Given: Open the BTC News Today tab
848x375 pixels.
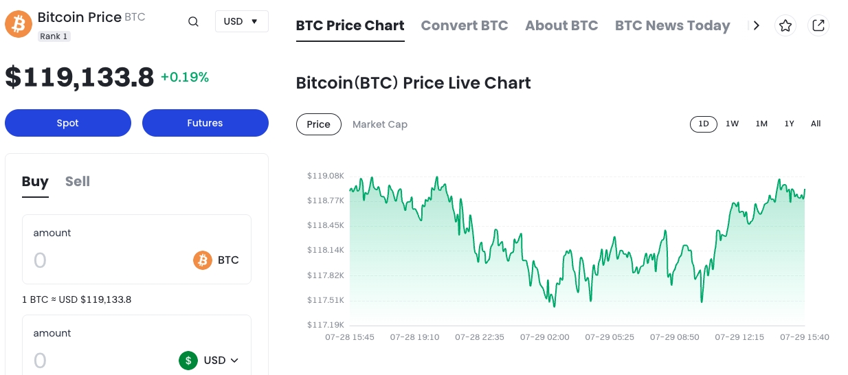Looking at the screenshot, I should (x=671, y=25).
